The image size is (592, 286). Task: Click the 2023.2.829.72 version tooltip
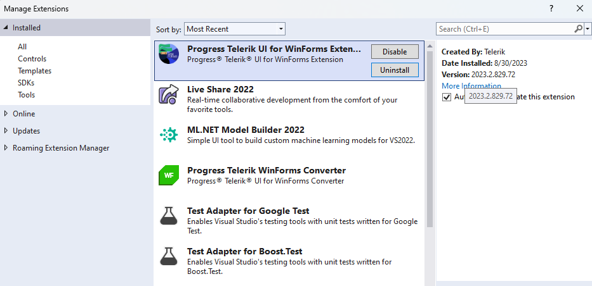[490, 96]
